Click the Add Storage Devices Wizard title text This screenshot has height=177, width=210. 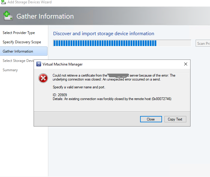[29, 2]
